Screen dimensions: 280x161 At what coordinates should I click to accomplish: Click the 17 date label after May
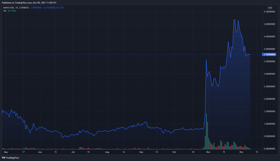24,152
